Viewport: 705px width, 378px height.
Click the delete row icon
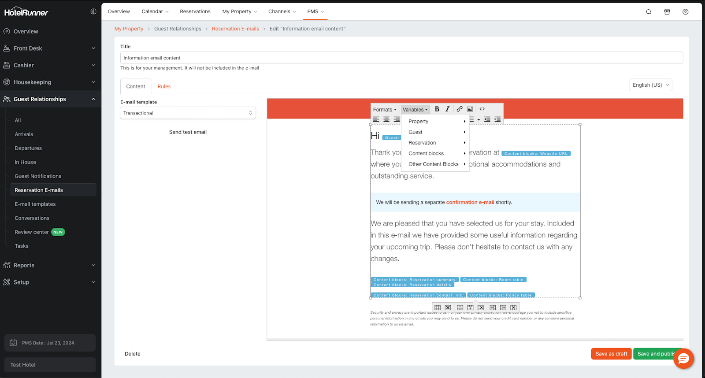pos(481,308)
